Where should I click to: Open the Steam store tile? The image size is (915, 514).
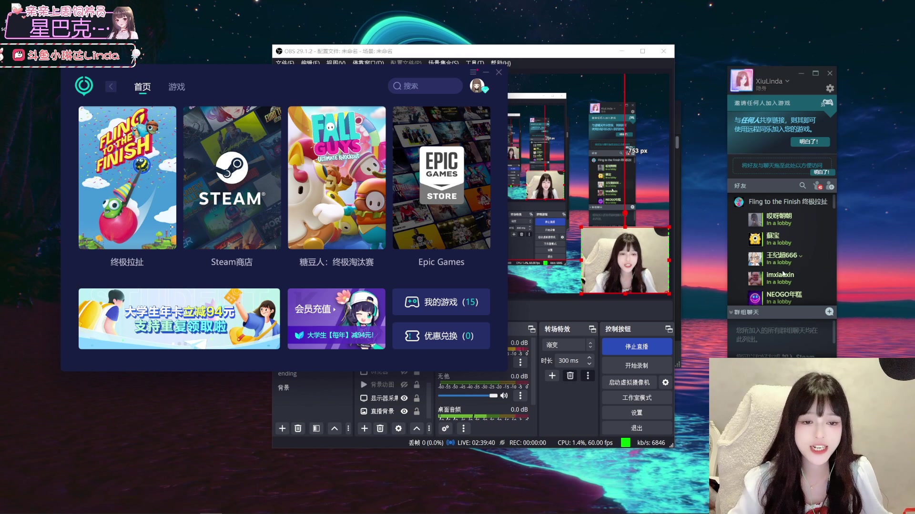click(x=232, y=178)
